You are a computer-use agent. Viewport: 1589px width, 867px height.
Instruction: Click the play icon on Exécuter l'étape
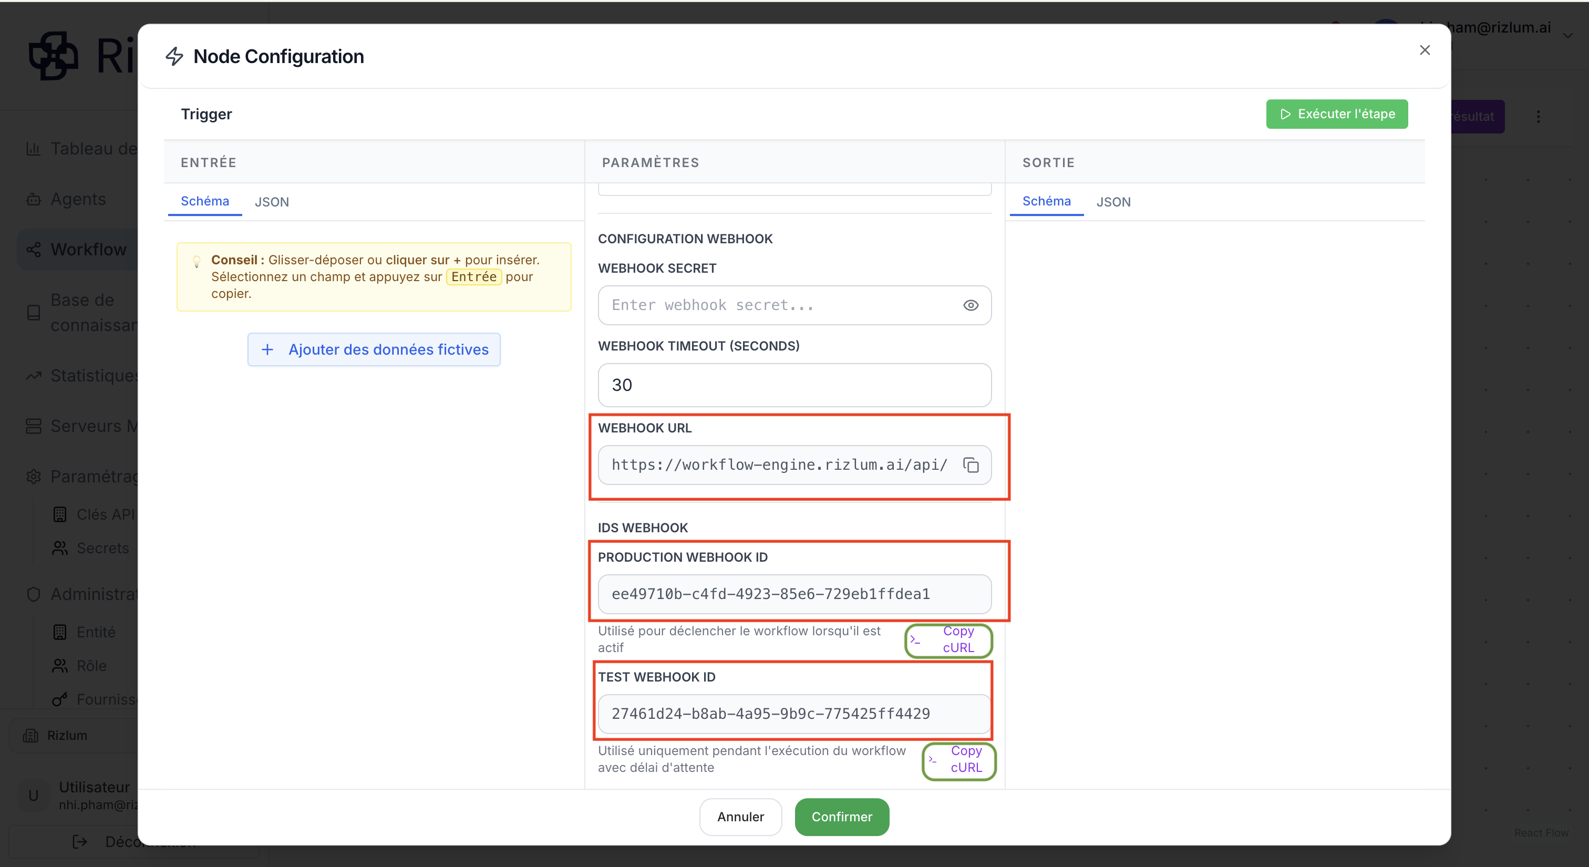1285,114
